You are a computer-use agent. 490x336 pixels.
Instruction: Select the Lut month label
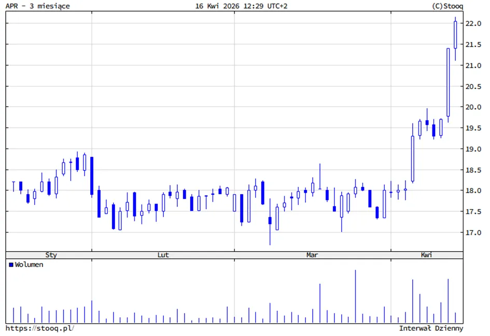click(x=163, y=255)
